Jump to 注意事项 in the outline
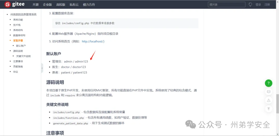Image resolution: width=279 pixels, height=136 pixels. [18, 61]
